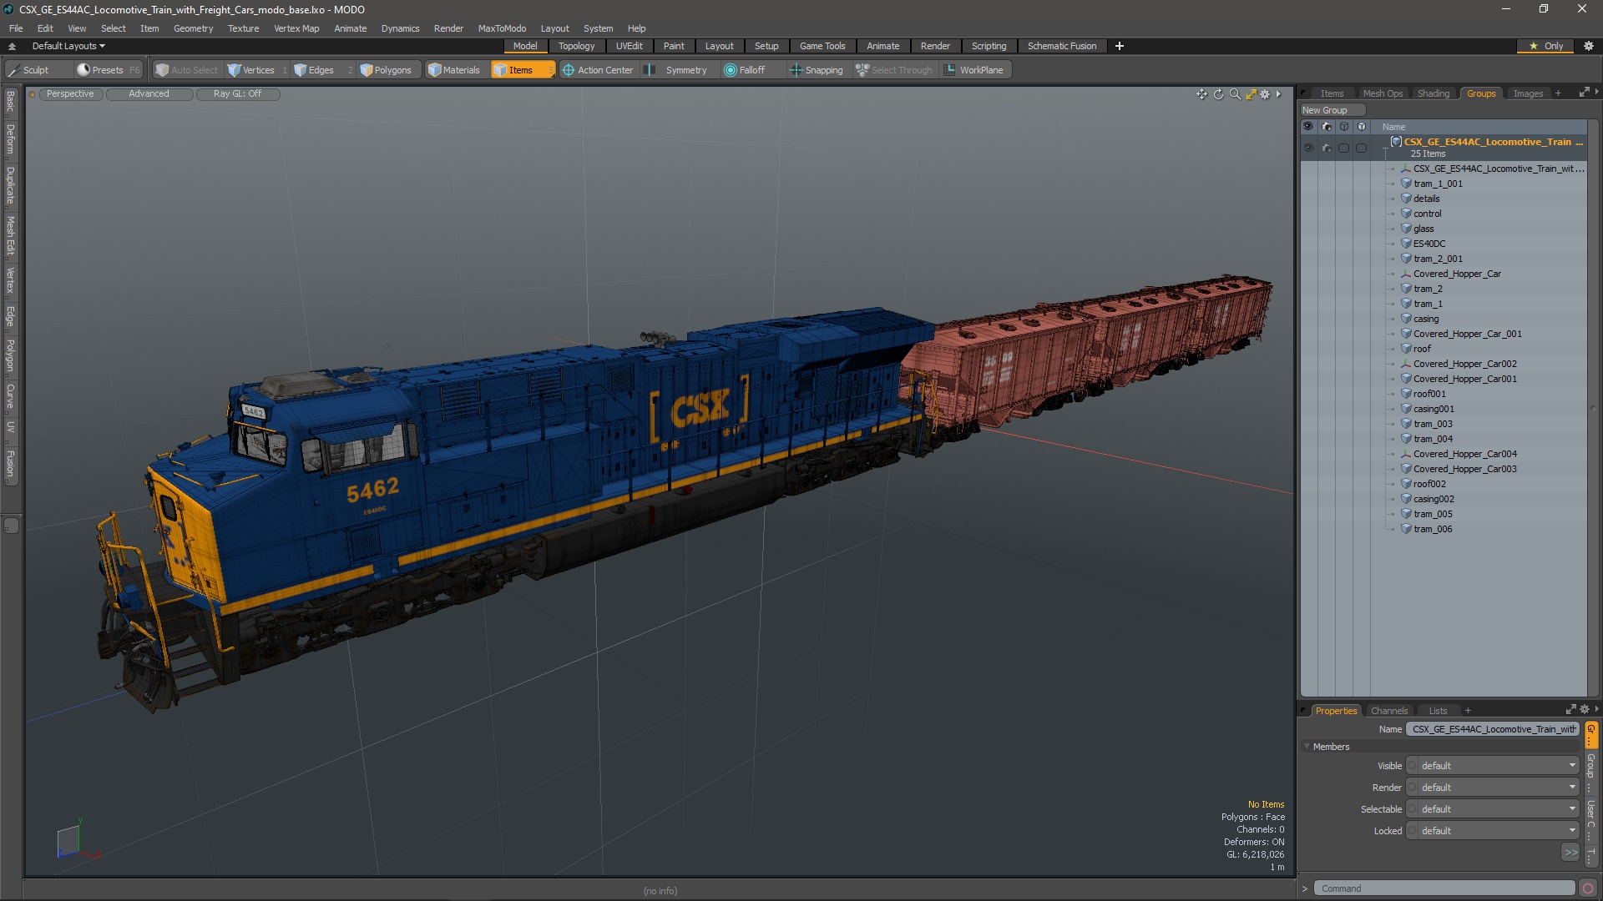Click the Action Center icon
This screenshot has height=901, width=1603.
click(569, 70)
